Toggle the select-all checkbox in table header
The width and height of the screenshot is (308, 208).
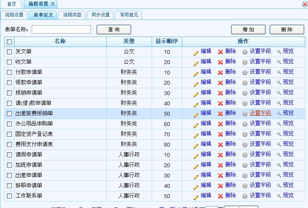[x=10, y=42]
